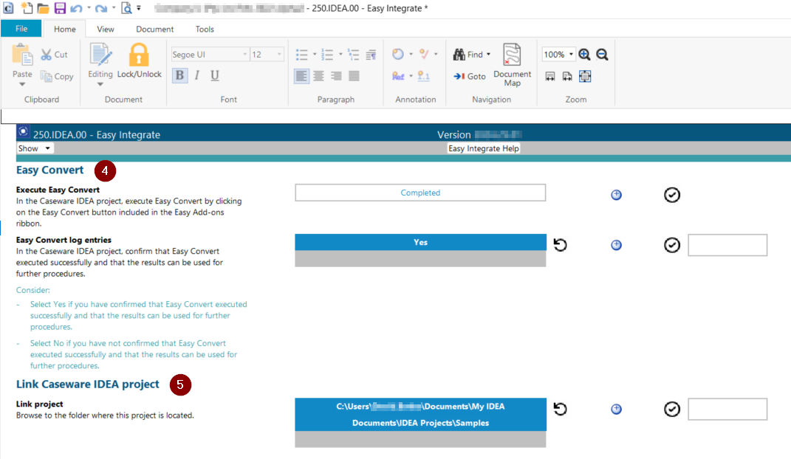Select the blue Yes response bar

(420, 242)
